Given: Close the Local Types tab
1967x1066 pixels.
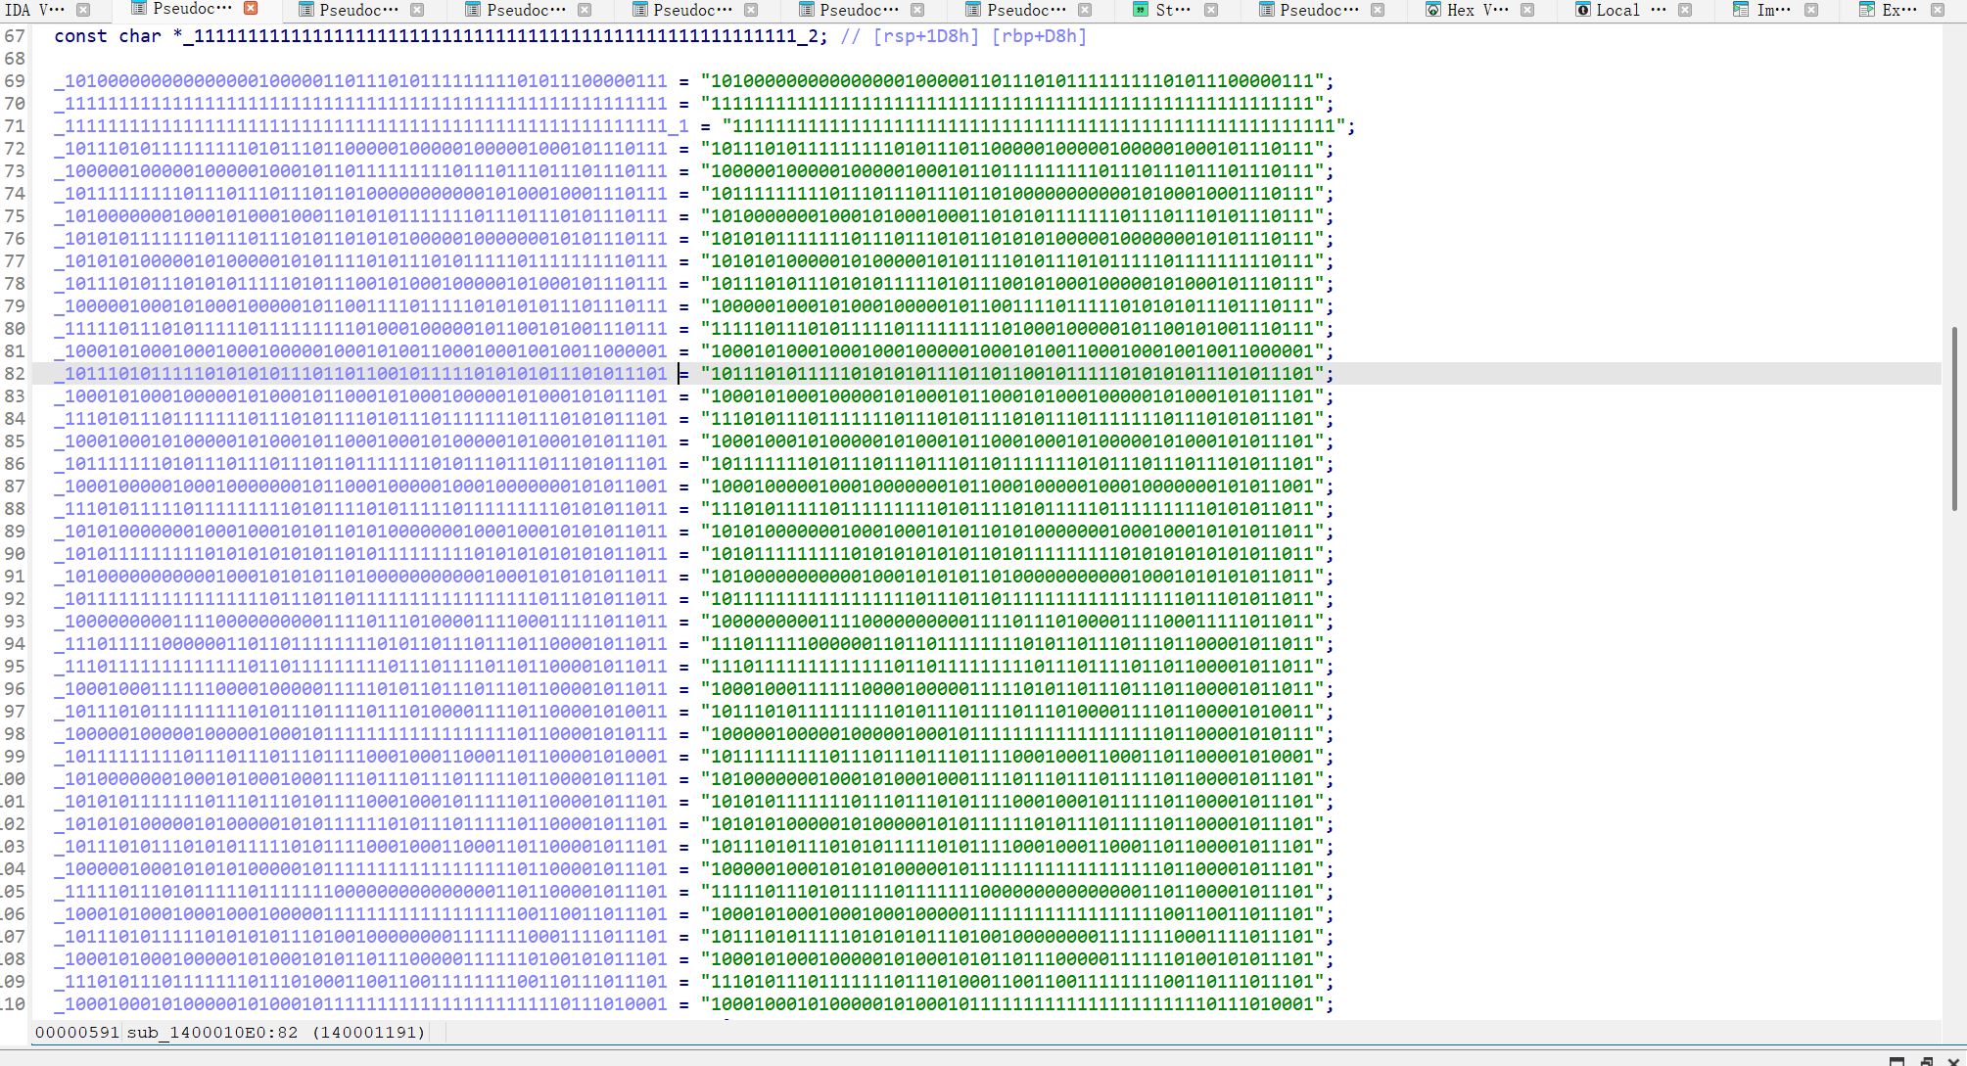Looking at the screenshot, I should click(x=1685, y=10).
